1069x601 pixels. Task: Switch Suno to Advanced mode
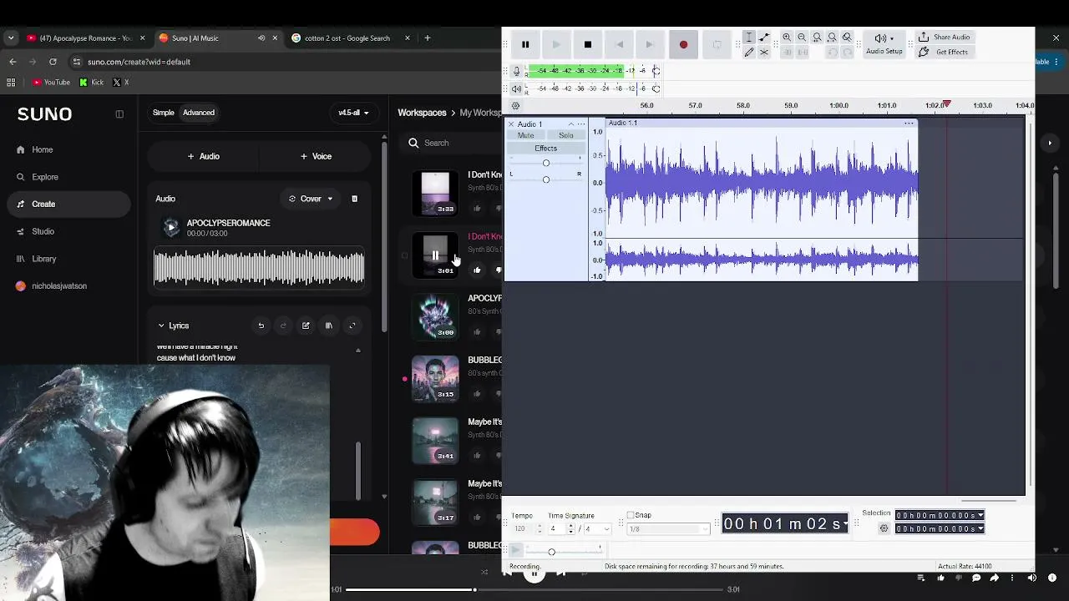tap(199, 113)
